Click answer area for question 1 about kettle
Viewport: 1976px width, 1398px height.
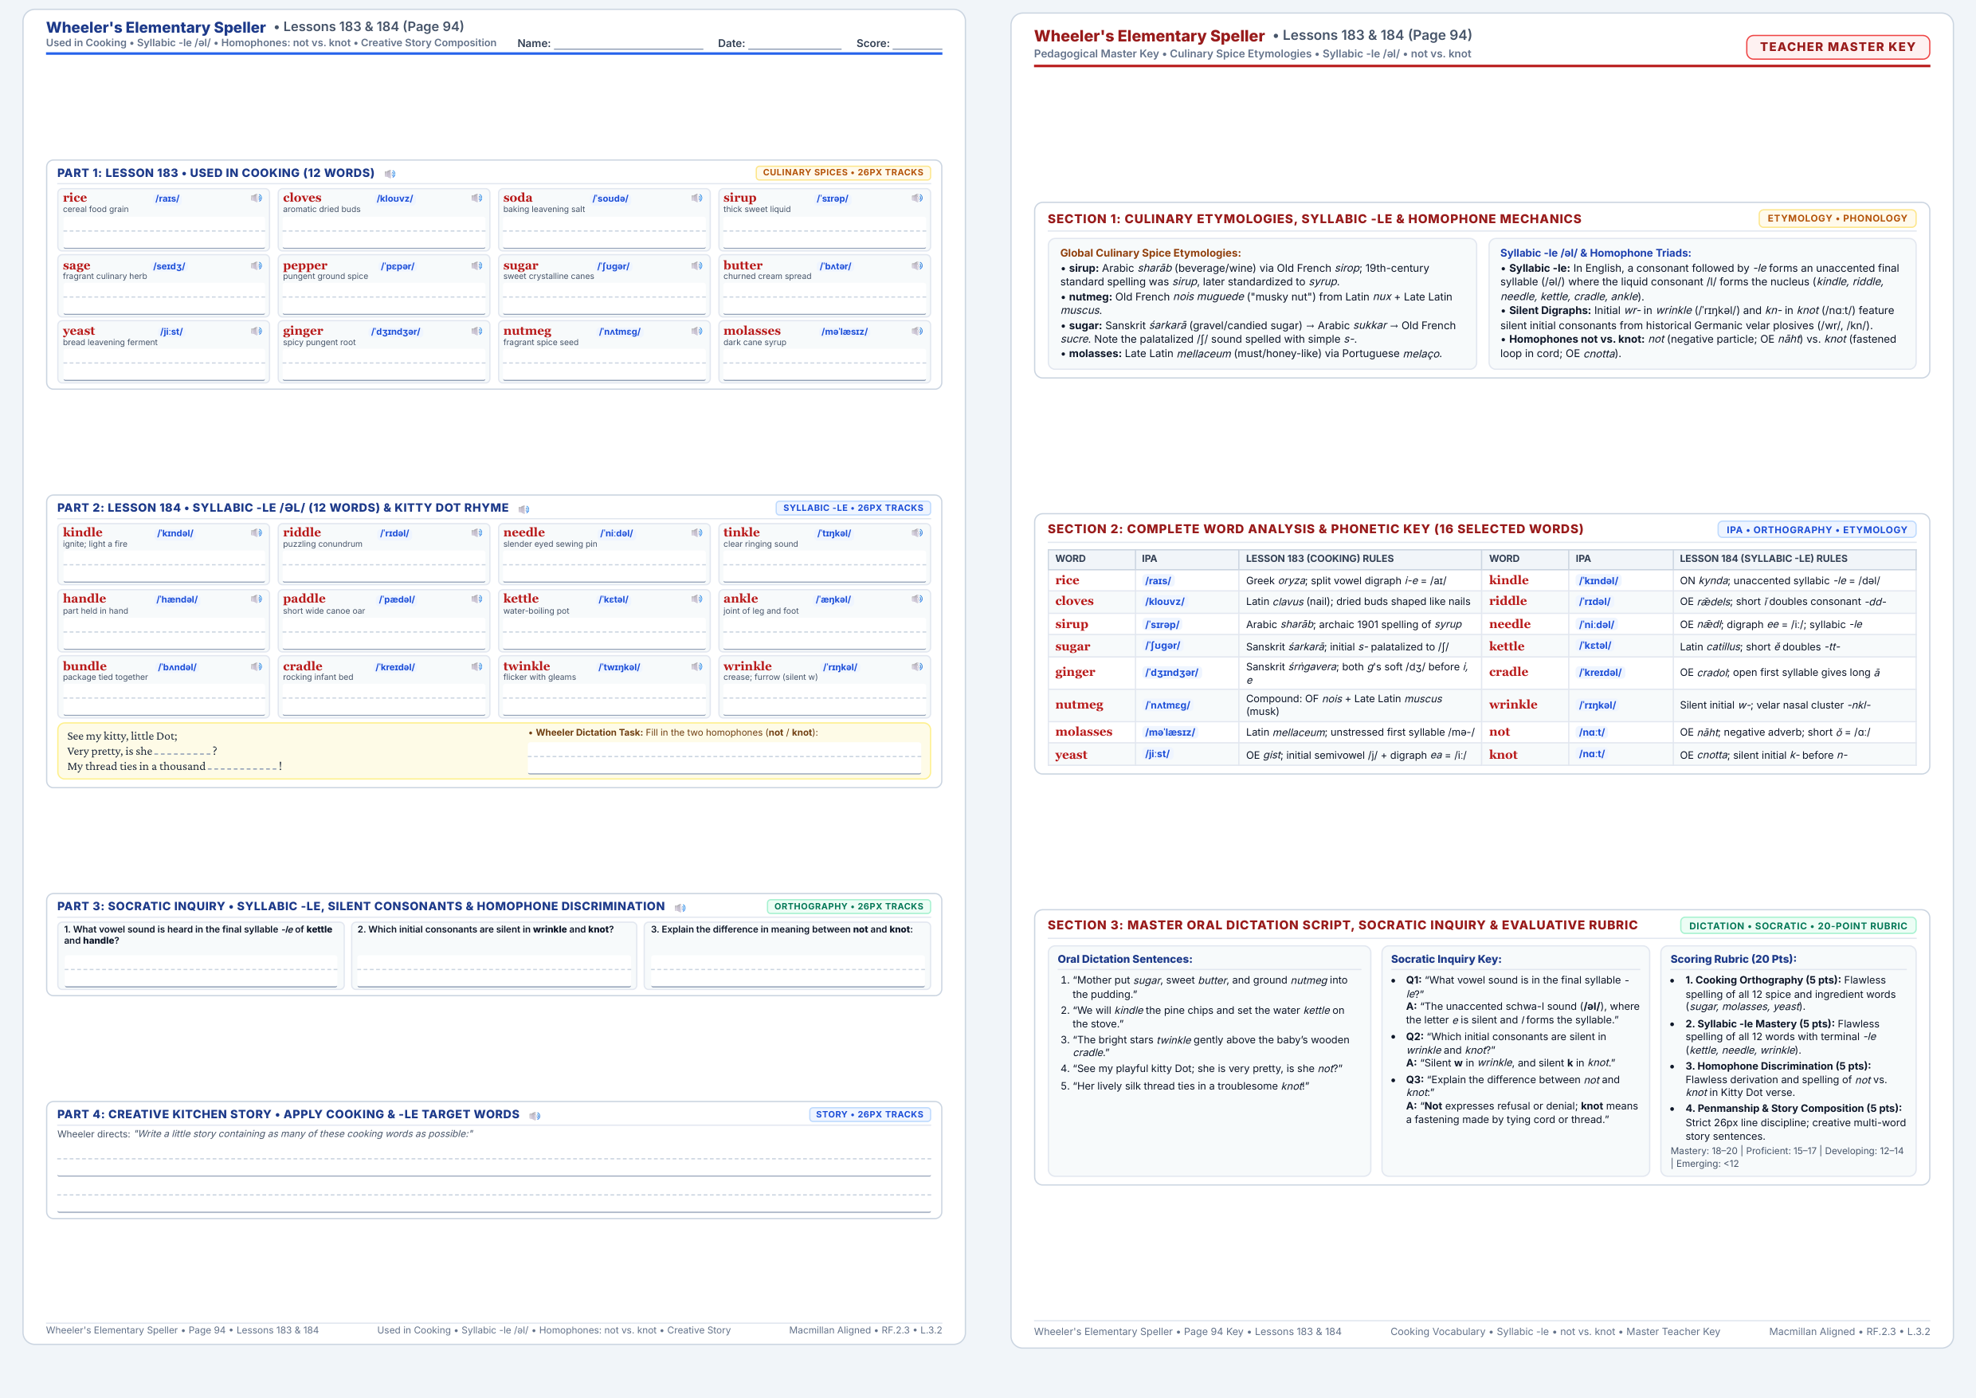[x=202, y=970]
